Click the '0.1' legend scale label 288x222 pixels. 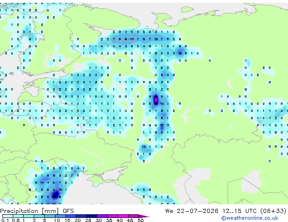5,220
